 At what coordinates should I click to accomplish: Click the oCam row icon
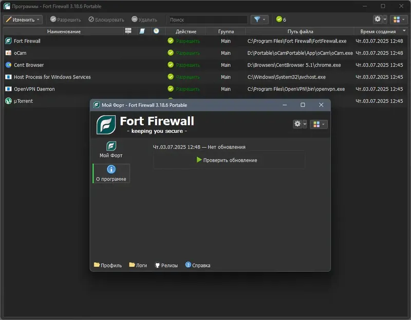(x=8, y=53)
